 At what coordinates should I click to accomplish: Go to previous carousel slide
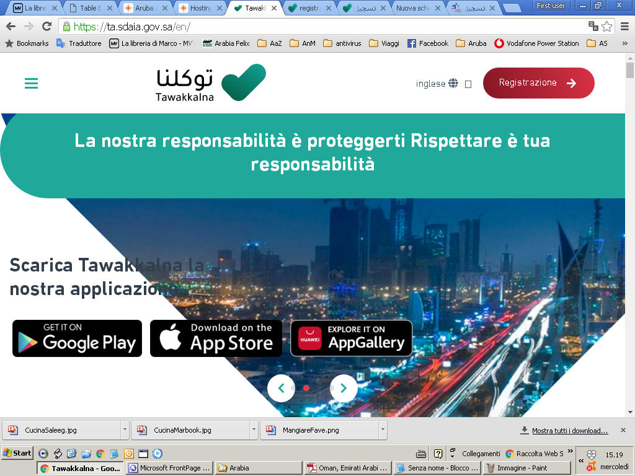[x=281, y=388]
